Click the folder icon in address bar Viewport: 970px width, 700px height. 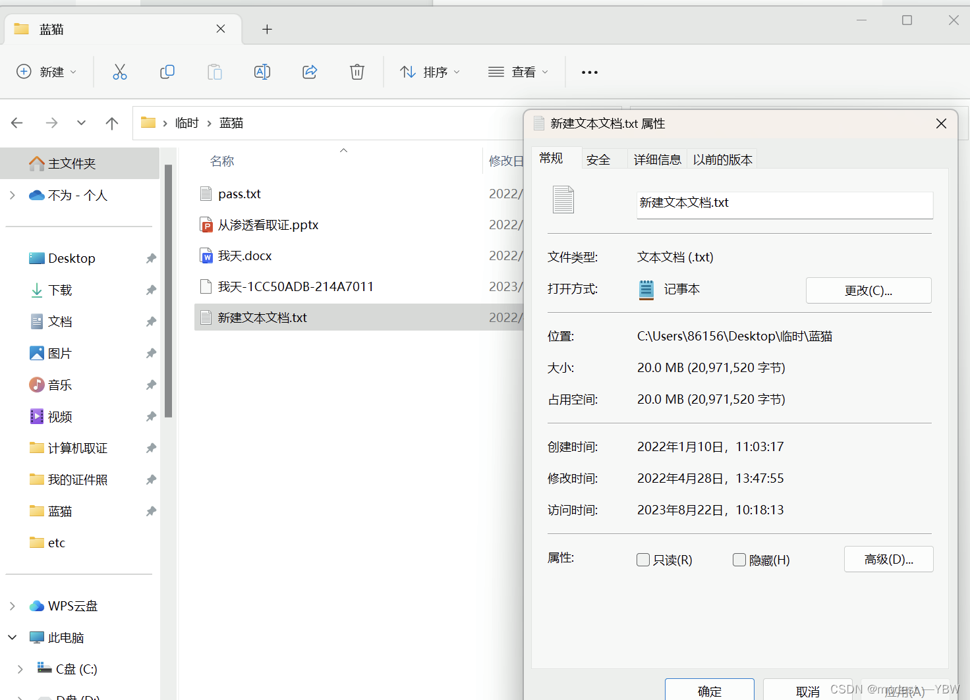[x=148, y=122]
